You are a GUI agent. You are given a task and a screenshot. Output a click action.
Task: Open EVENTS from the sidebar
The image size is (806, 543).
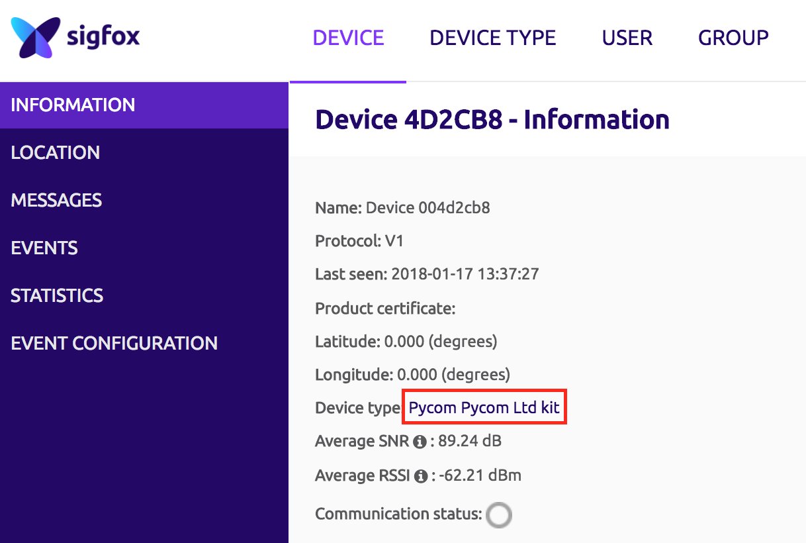pos(44,248)
